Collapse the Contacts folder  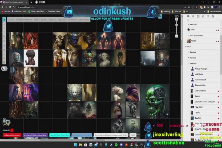point(189,63)
